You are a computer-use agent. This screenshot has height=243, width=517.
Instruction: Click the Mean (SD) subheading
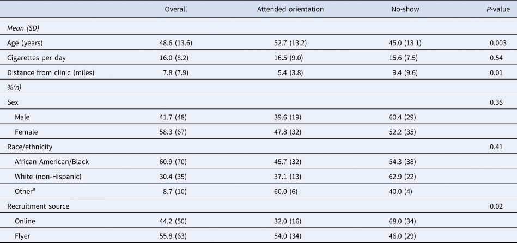coord(23,29)
